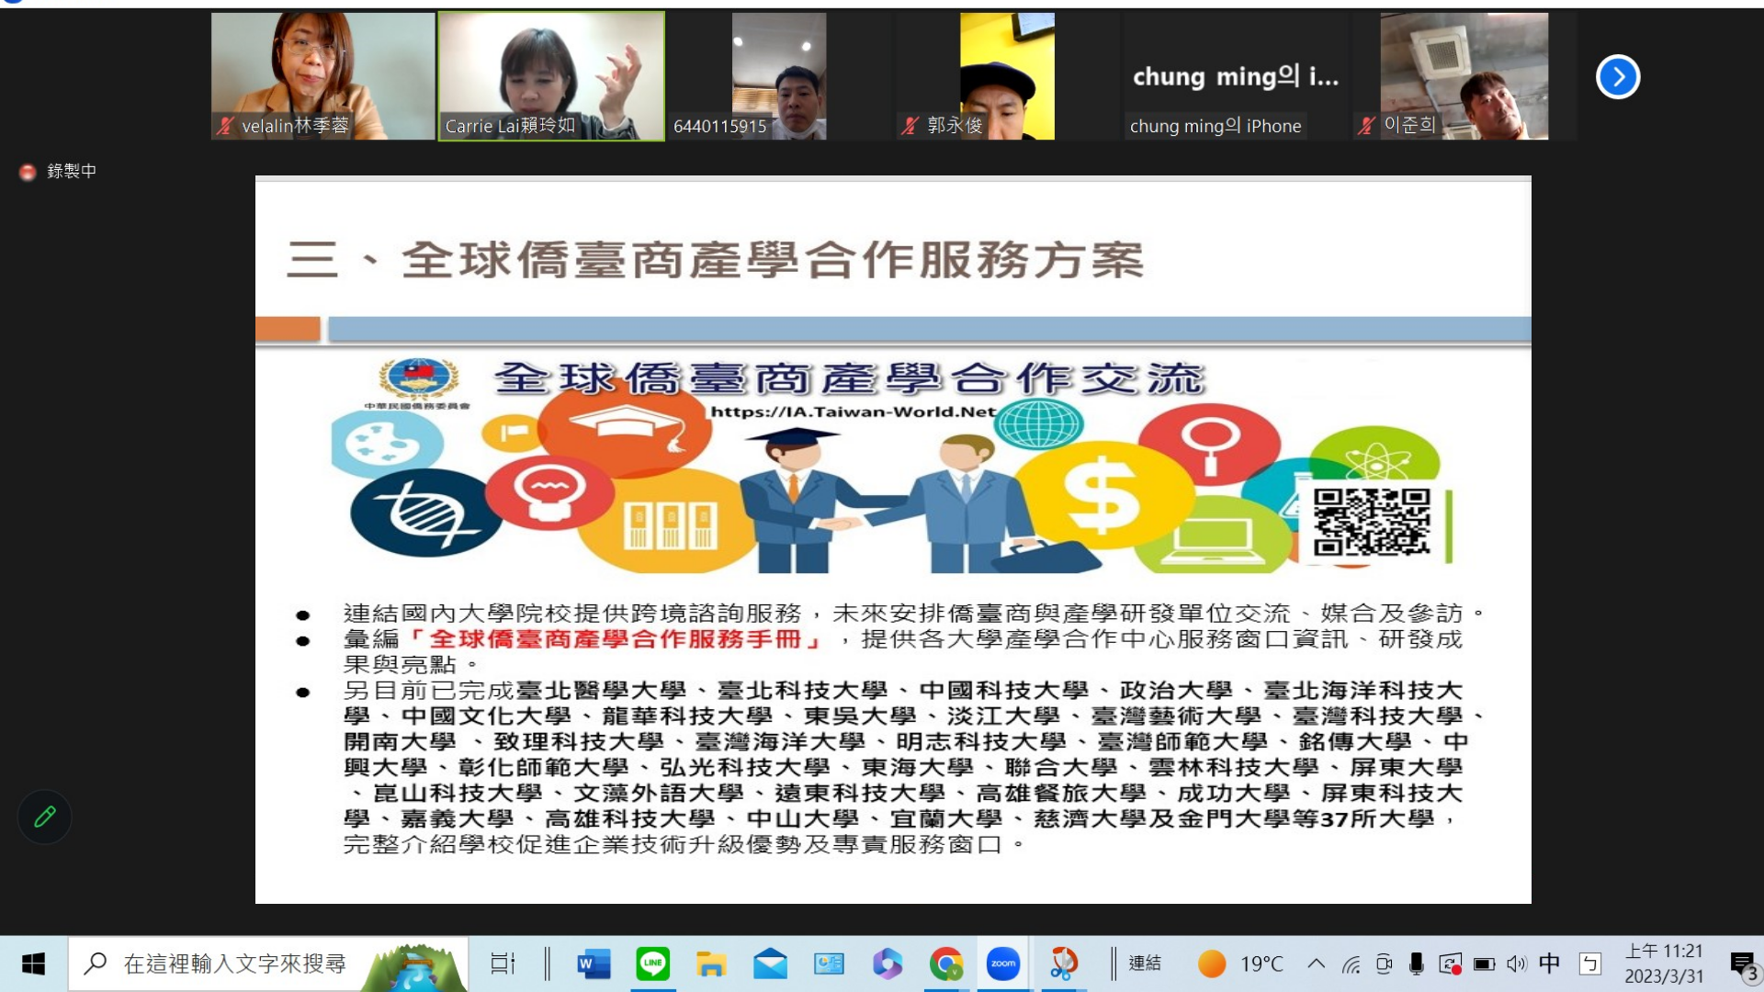Click the IA.Taiwan-World.Net link on slide
The height and width of the screenshot is (992, 1764).
point(853,411)
